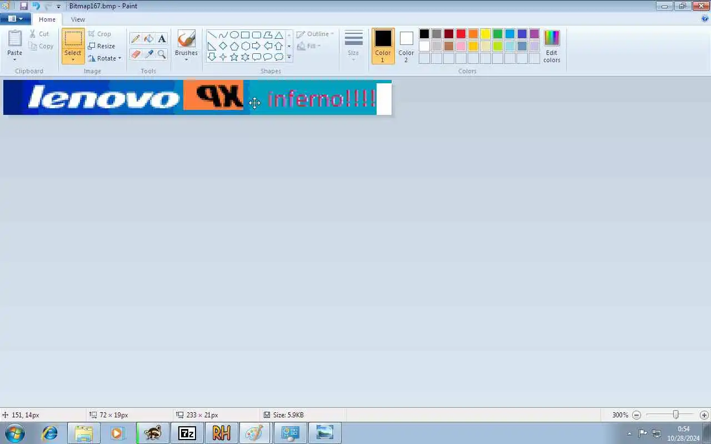Choose the Rectangle shape
This screenshot has width=711, height=444.
[245, 35]
